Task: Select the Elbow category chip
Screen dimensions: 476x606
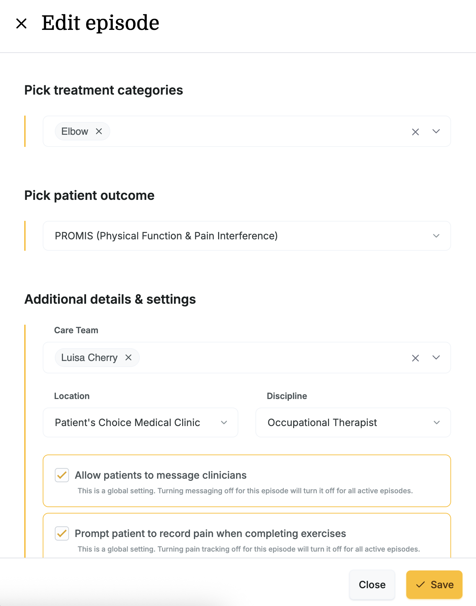Action: [75, 131]
